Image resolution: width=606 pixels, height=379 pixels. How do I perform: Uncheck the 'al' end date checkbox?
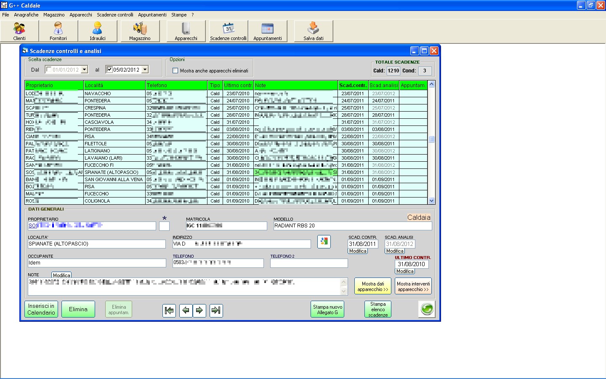109,69
